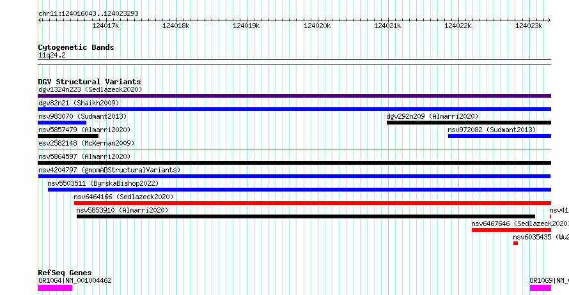Click RefSeq Genes track title
569x295 pixels.
pos(65,273)
